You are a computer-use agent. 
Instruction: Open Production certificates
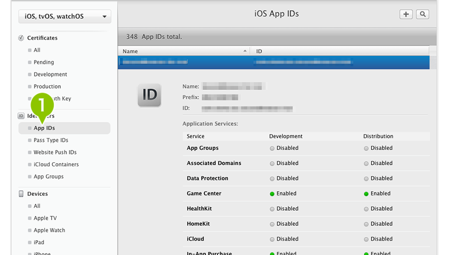pos(47,87)
